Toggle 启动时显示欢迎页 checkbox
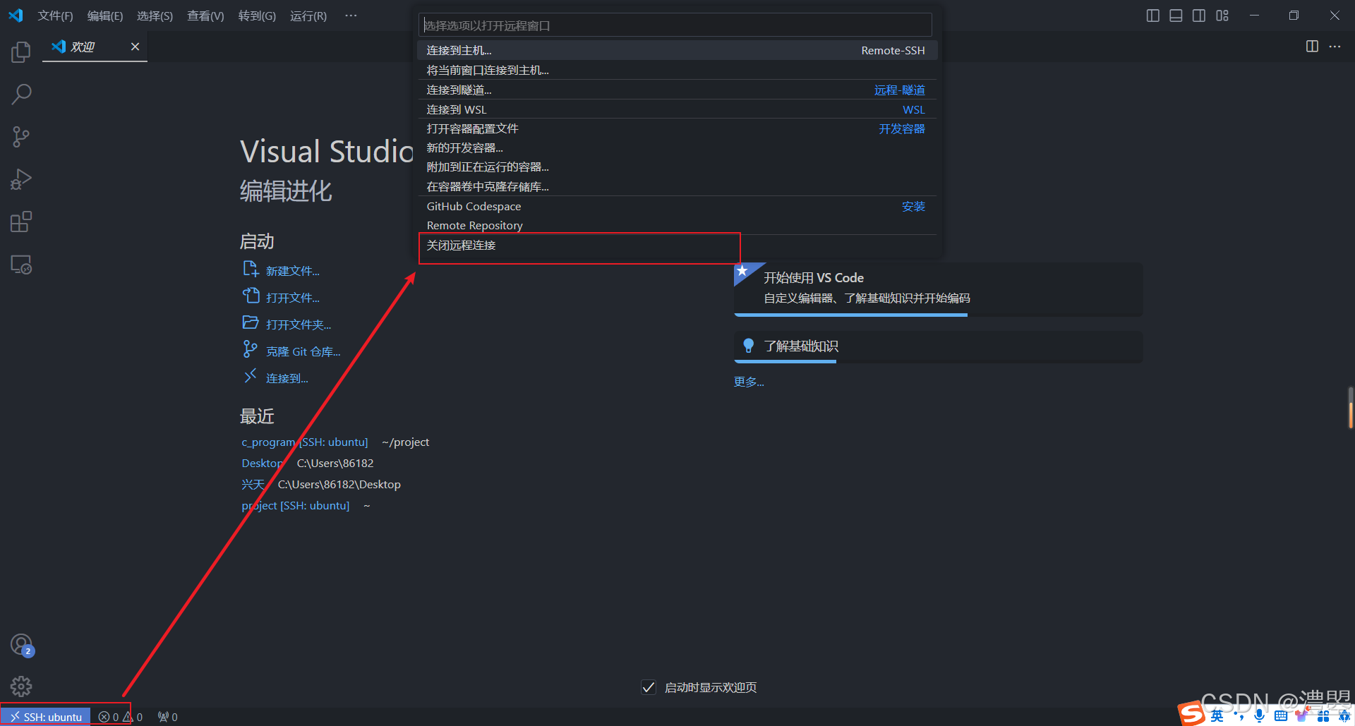 pyautogui.click(x=649, y=687)
